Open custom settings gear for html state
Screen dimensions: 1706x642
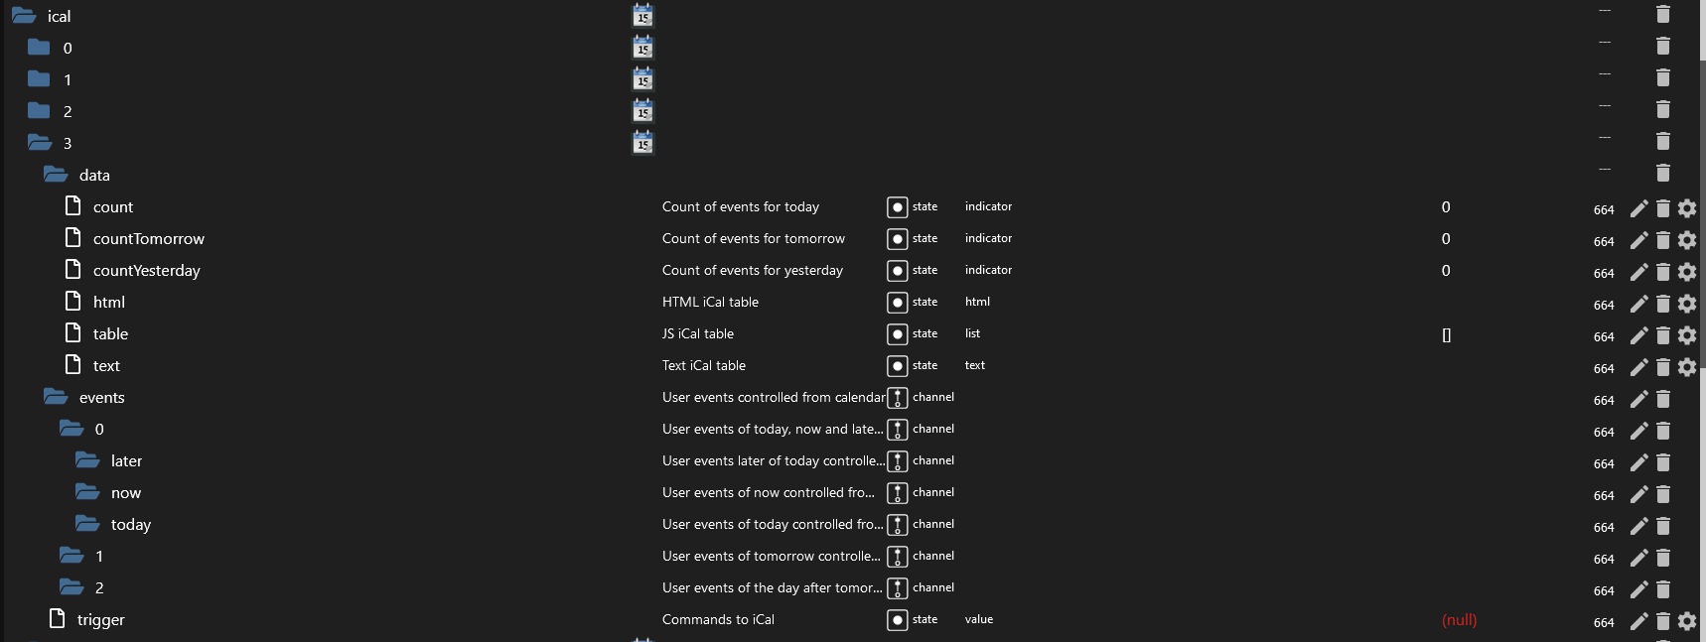pos(1687,304)
